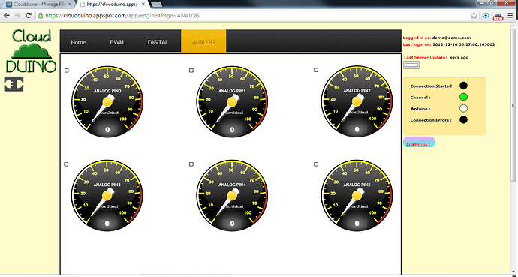Click the white Arduino status indicator
The width and height of the screenshot is (518, 277).
[x=463, y=108]
